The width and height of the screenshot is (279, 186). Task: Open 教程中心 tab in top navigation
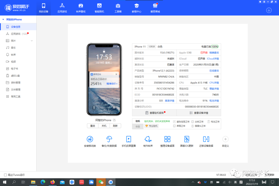point(136,8)
